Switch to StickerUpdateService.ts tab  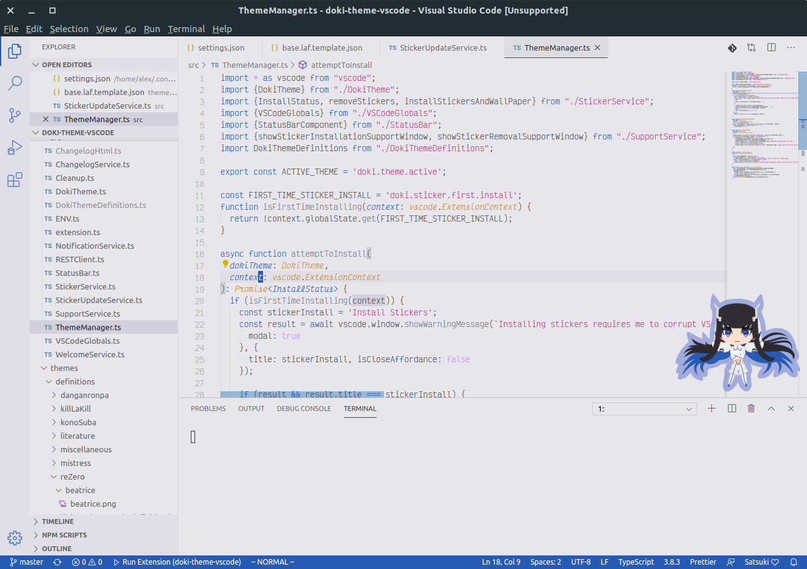click(x=442, y=48)
